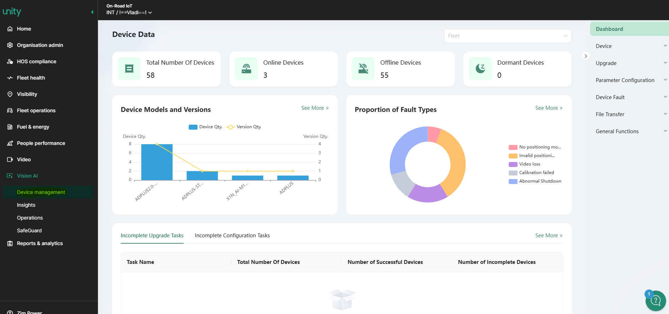Screen dimensions: 669x314
Task: Click See More for incomplete tasks
Action: click(x=549, y=235)
